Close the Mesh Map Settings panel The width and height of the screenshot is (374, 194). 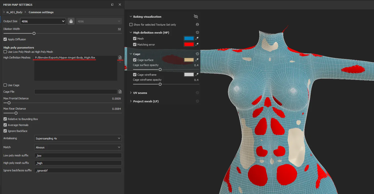[x=120, y=4]
